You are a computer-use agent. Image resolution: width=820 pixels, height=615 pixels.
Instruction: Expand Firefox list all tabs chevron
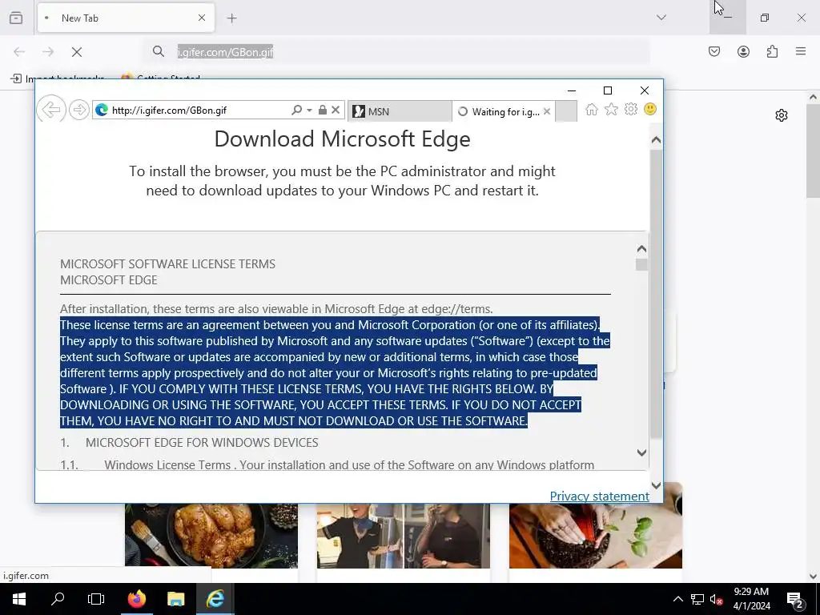point(661,18)
